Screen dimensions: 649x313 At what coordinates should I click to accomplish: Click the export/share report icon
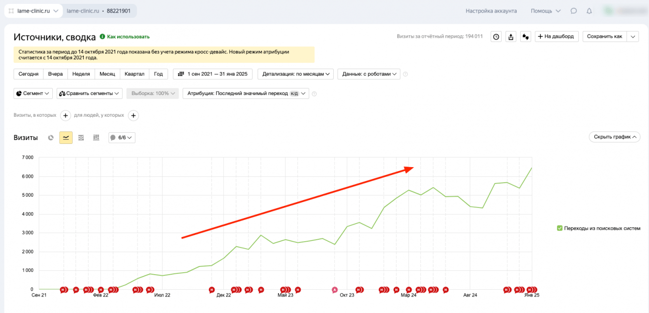510,36
